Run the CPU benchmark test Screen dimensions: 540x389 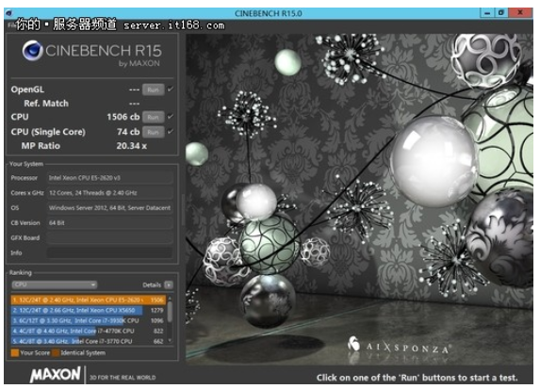(x=153, y=118)
